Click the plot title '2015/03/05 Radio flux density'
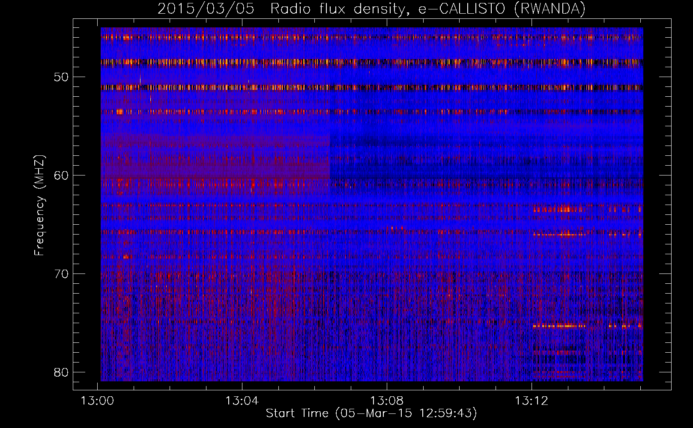This screenshot has height=428, width=693. [x=371, y=9]
